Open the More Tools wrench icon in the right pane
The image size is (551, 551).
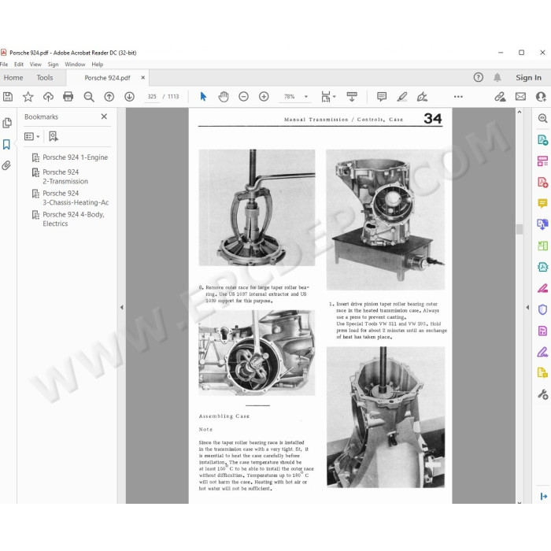click(542, 394)
